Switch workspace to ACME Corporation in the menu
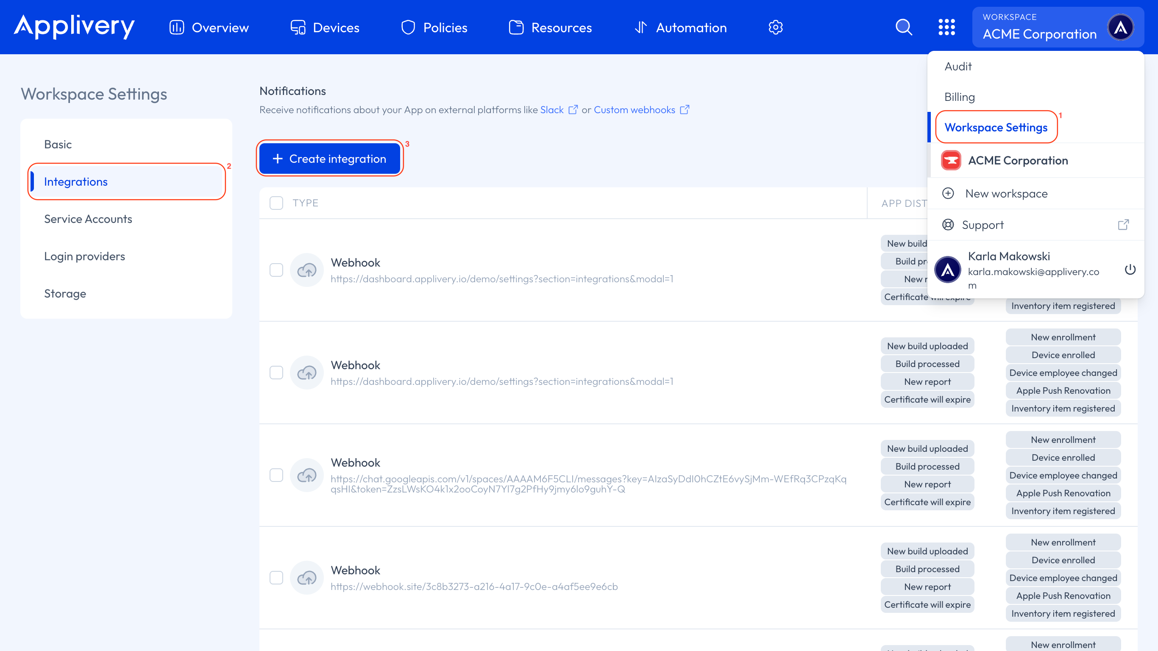 pos(1018,160)
